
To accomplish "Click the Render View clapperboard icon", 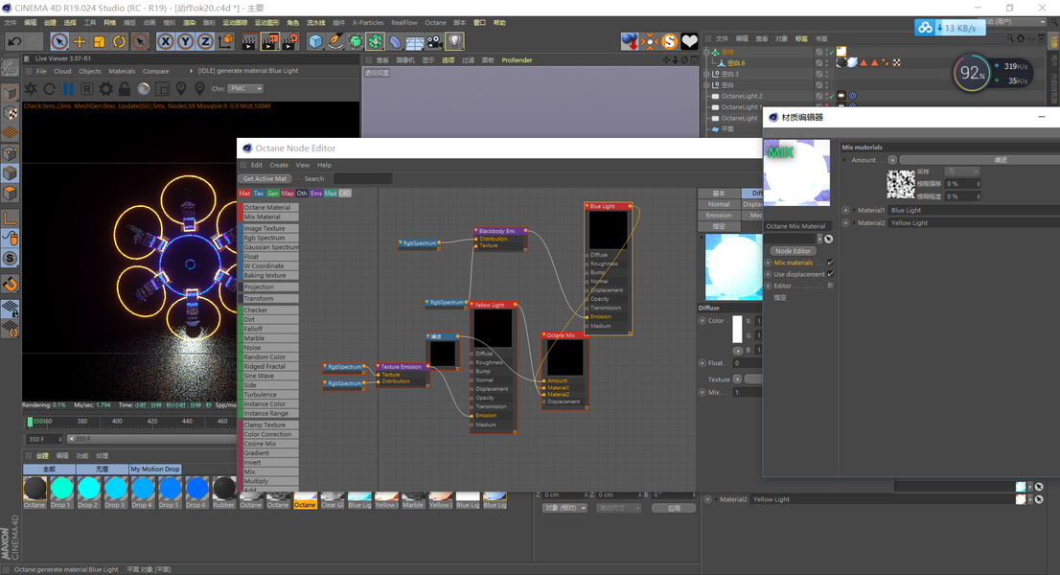I will coord(249,42).
